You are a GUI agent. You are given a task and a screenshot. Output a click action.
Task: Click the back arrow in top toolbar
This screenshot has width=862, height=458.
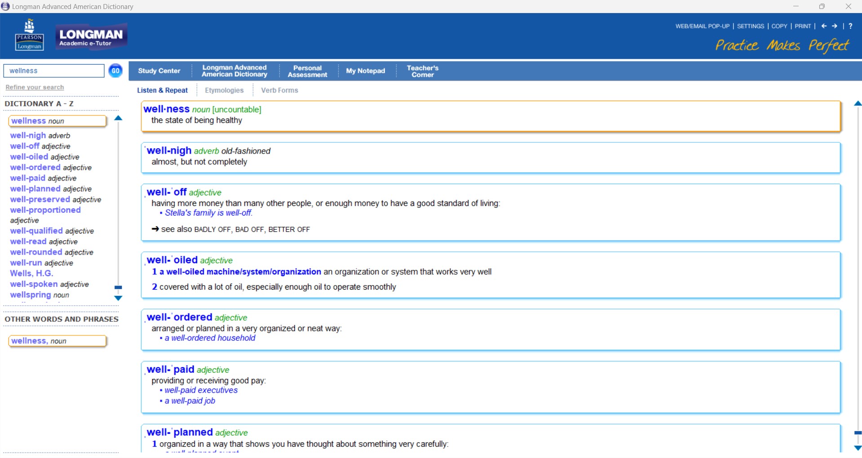click(824, 26)
